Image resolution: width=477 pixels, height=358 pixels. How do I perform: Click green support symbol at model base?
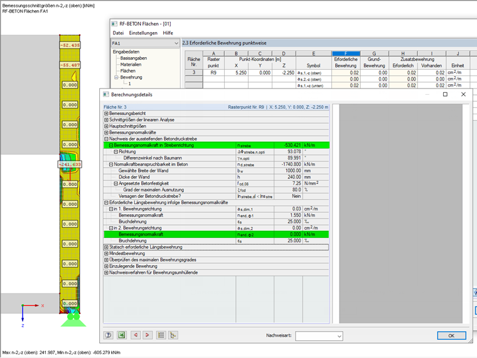[x=73, y=319]
